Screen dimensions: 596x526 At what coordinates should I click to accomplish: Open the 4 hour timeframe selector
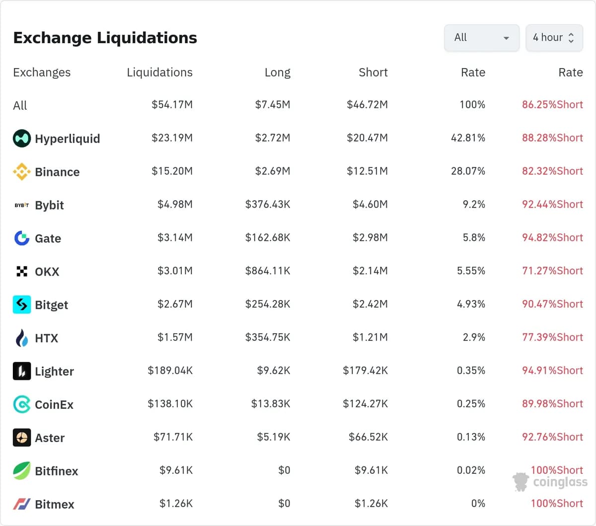[554, 38]
